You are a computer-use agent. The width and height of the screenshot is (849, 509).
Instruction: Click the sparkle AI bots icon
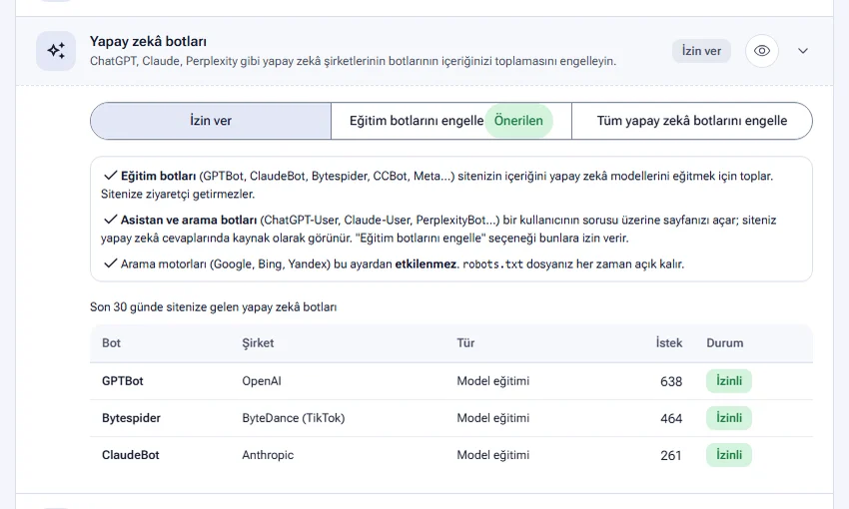[56, 51]
